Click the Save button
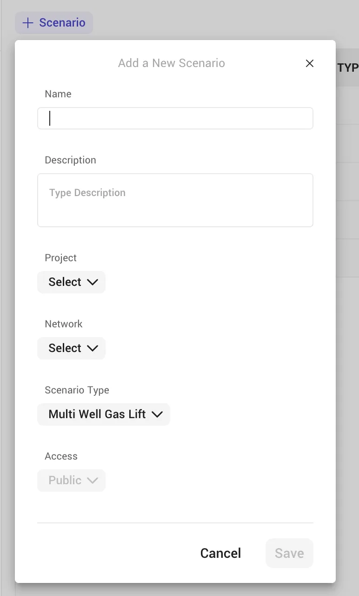The height and width of the screenshot is (596, 359). 289,553
